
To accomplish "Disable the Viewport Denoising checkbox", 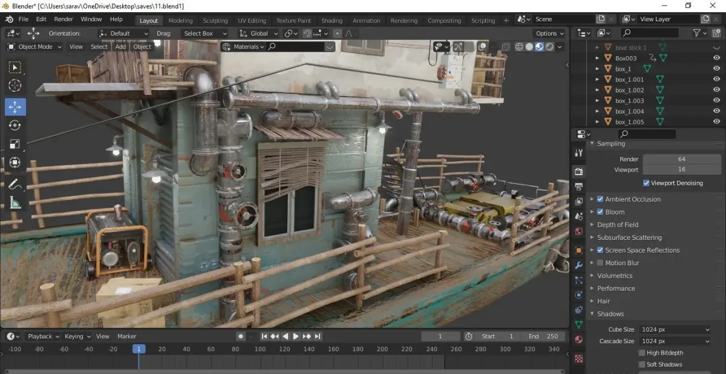I will 646,183.
